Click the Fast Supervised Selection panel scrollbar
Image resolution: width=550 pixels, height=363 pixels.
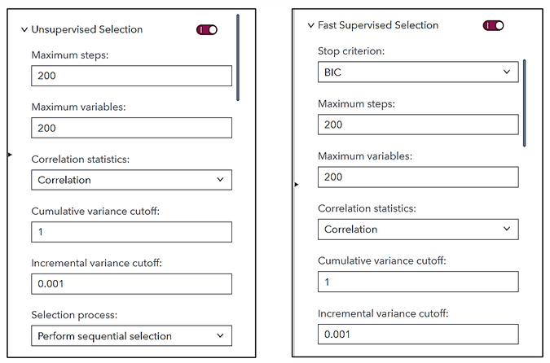coord(525,102)
